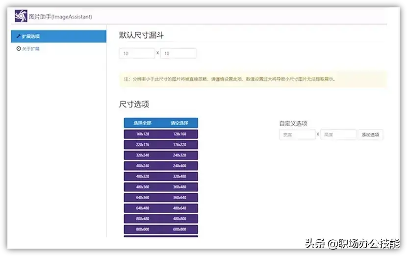Toggle the 480x360 size option
This screenshot has width=407, height=256.
click(x=143, y=187)
